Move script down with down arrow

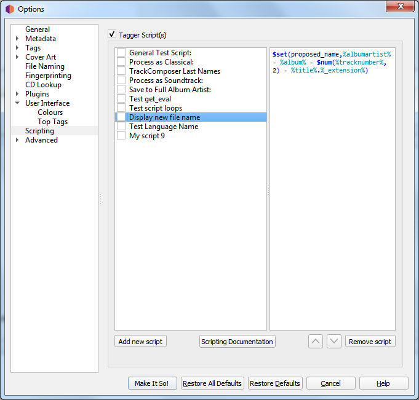[334, 342]
